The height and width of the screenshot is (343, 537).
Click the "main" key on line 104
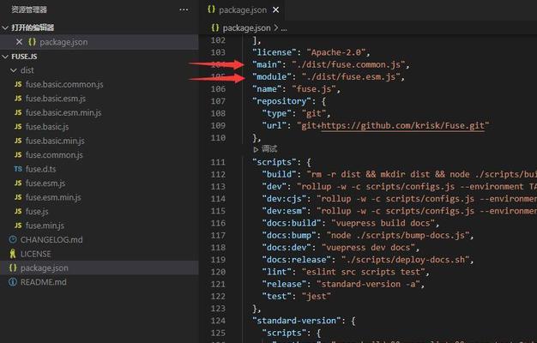tap(267, 64)
